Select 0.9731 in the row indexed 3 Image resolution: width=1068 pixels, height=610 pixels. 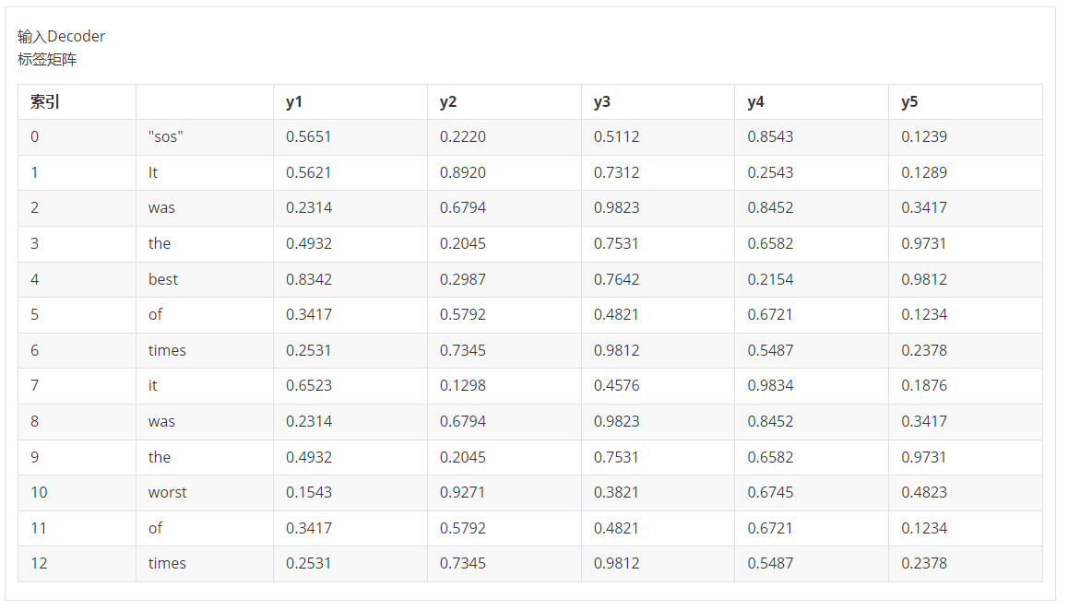924,244
